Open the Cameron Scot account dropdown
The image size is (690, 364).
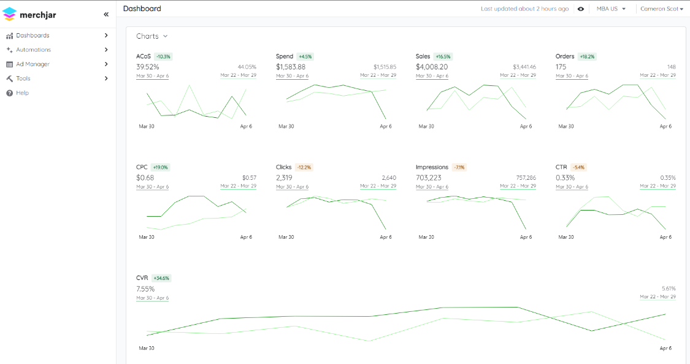pyautogui.click(x=661, y=9)
